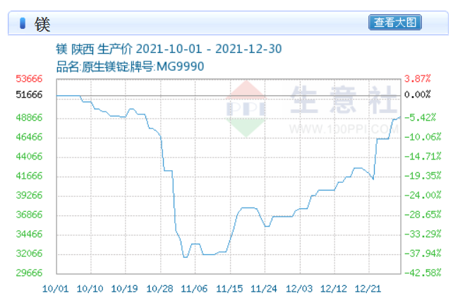Image resolution: width=453 pixels, height=305 pixels.
Task: Select the 镁 panel heading
Action: (42, 23)
